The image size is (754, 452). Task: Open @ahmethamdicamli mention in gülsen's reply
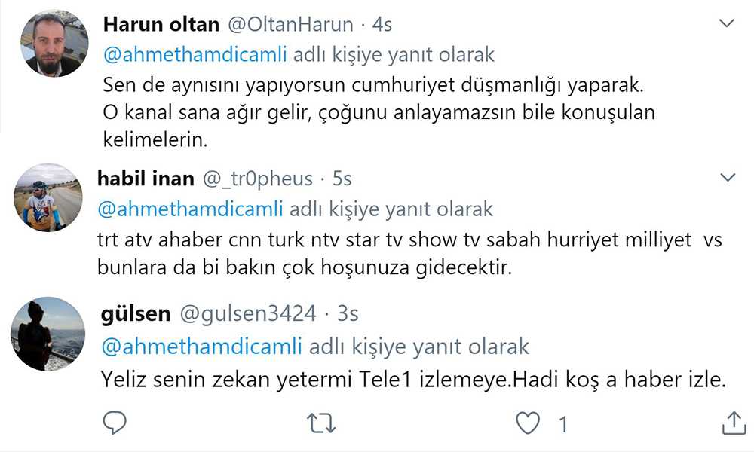201,346
